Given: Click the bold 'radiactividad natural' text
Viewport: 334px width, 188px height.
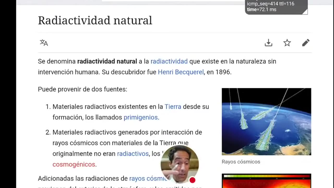Looking at the screenshot, I should tap(107, 61).
